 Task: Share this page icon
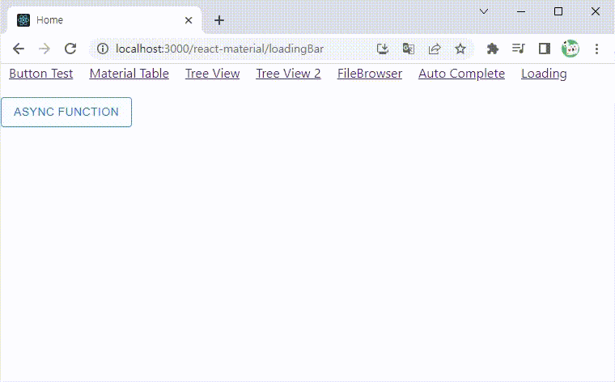tap(435, 49)
